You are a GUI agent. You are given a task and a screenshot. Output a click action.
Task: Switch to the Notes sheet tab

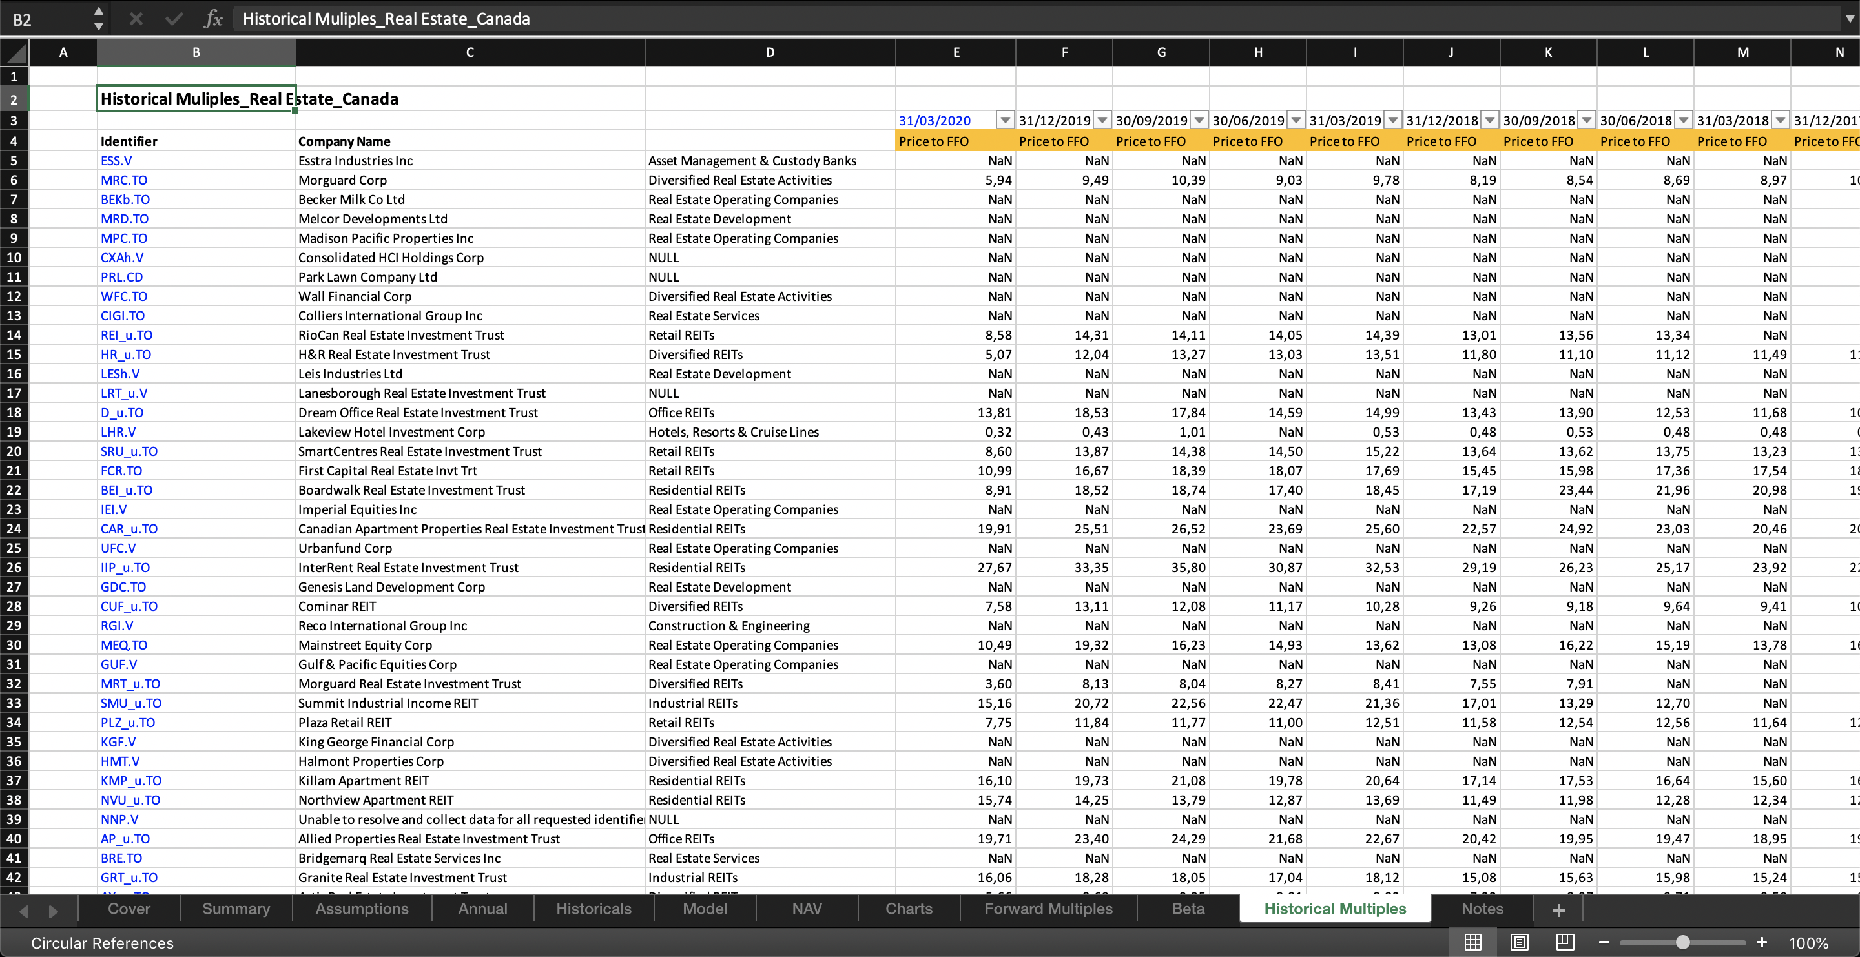pyautogui.click(x=1482, y=909)
